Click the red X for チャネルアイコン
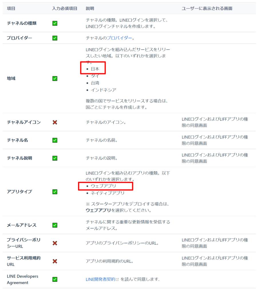Viewport: 261px width, 293px height. coord(55,122)
